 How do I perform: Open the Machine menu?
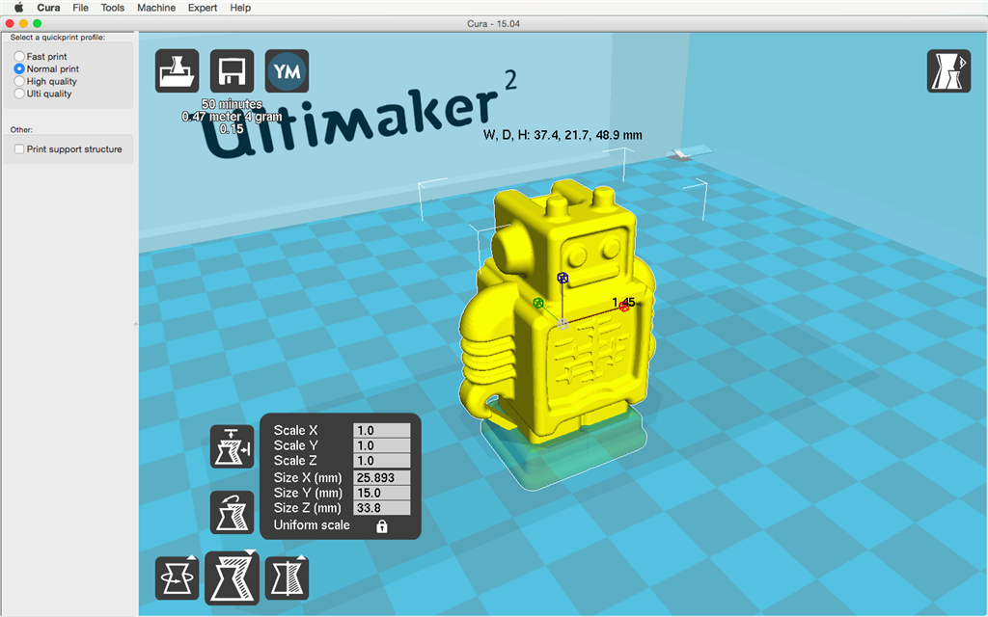156,8
